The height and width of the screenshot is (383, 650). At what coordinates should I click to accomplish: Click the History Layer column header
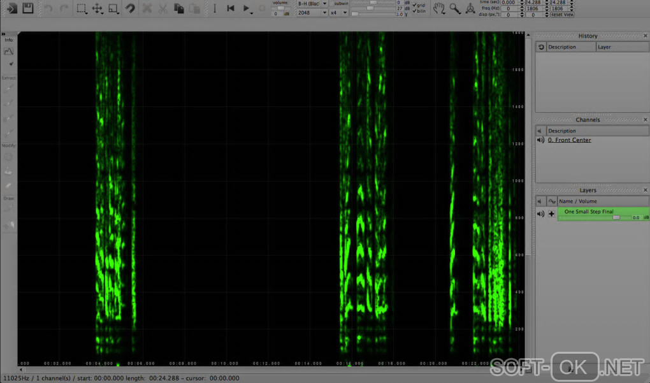pyautogui.click(x=623, y=47)
